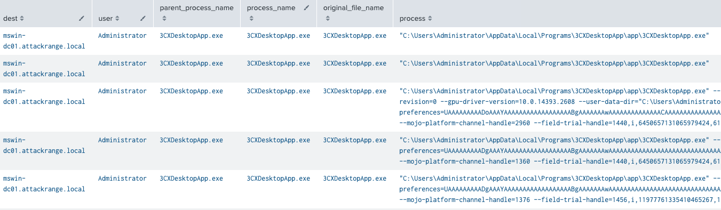
Task: Edit the dest field with pencil icon
Action: pos(81,18)
